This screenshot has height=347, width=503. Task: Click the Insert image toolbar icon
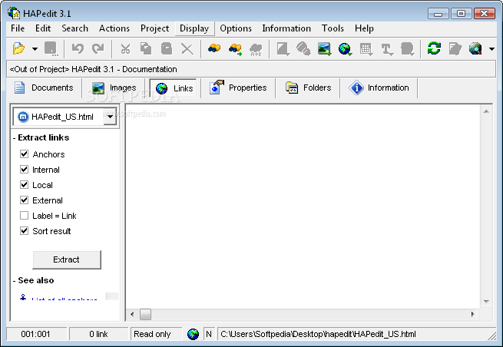324,49
